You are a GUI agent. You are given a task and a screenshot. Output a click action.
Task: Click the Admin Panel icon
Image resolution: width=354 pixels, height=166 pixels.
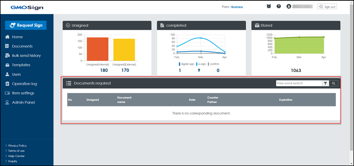[x=7, y=103]
